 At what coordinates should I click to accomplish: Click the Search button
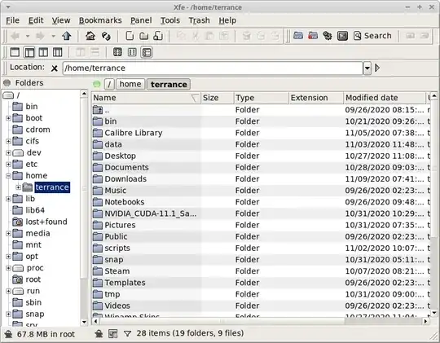pos(372,36)
